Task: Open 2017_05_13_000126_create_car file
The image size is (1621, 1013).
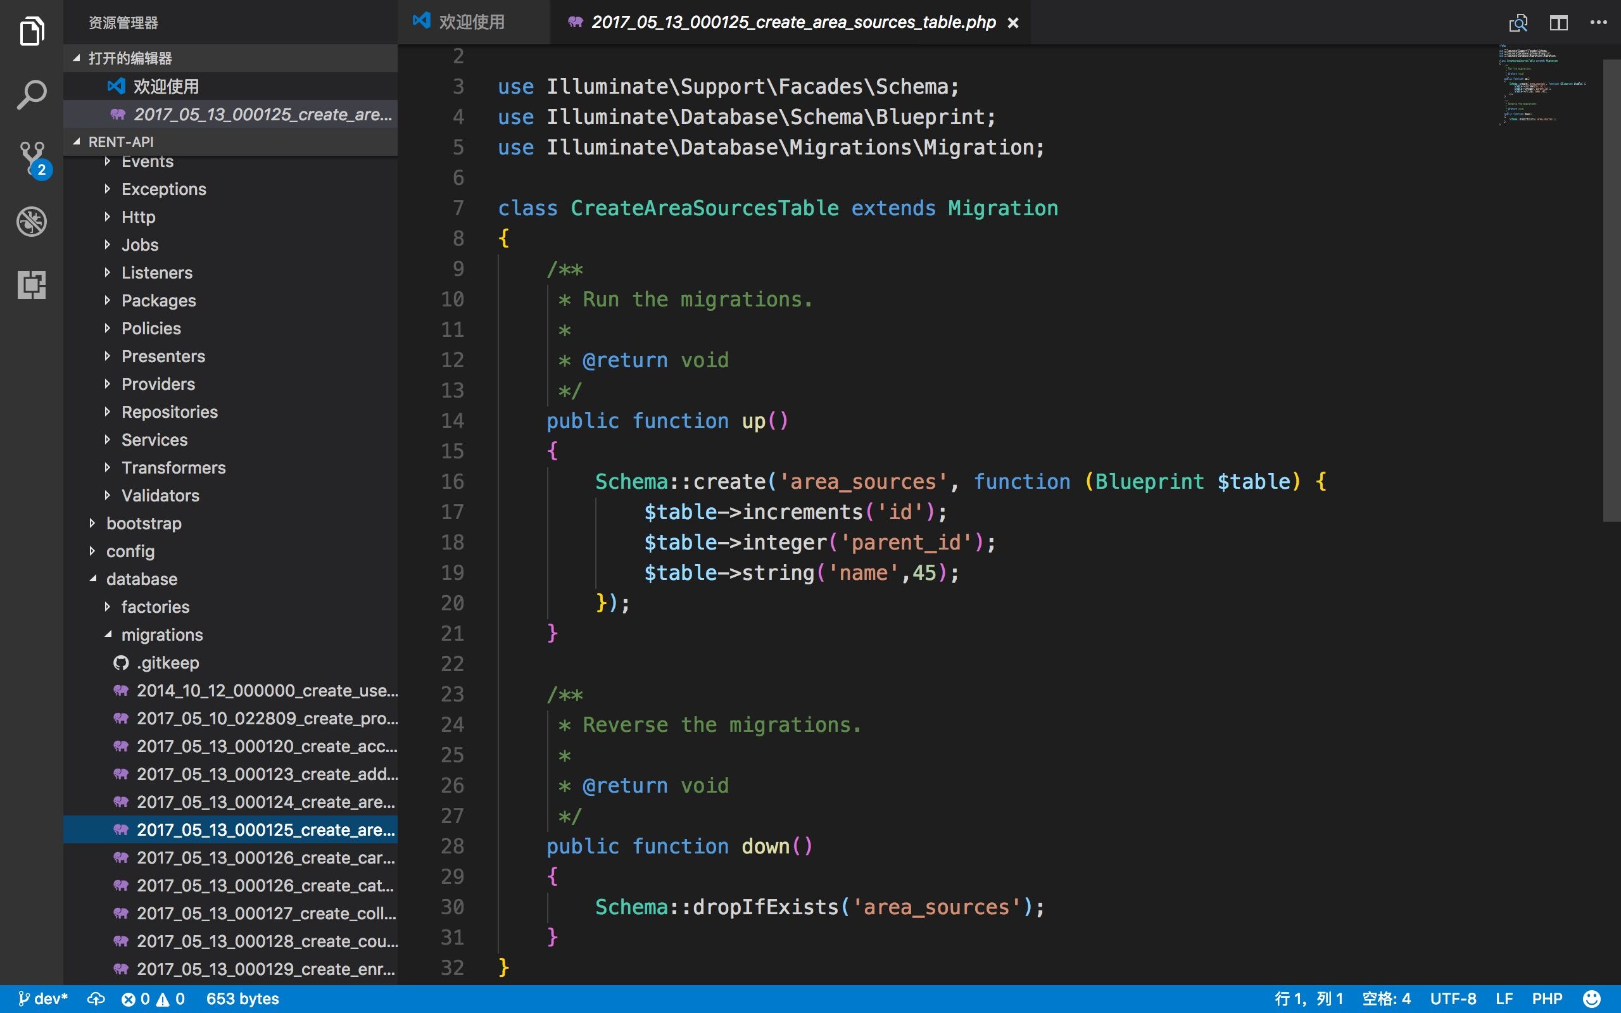Action: [265, 857]
